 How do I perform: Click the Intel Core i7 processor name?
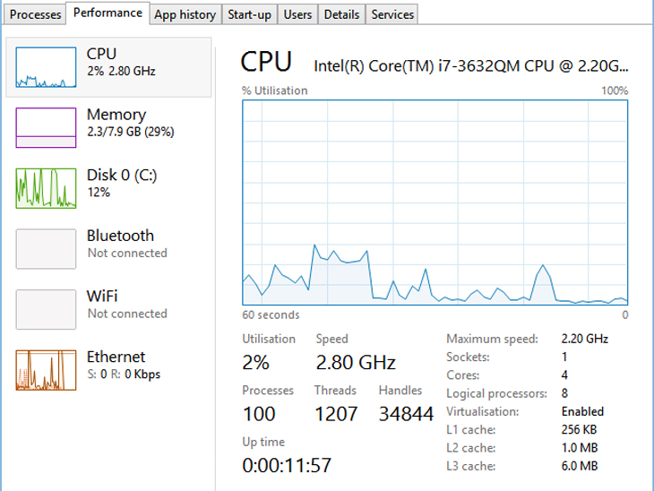[470, 65]
